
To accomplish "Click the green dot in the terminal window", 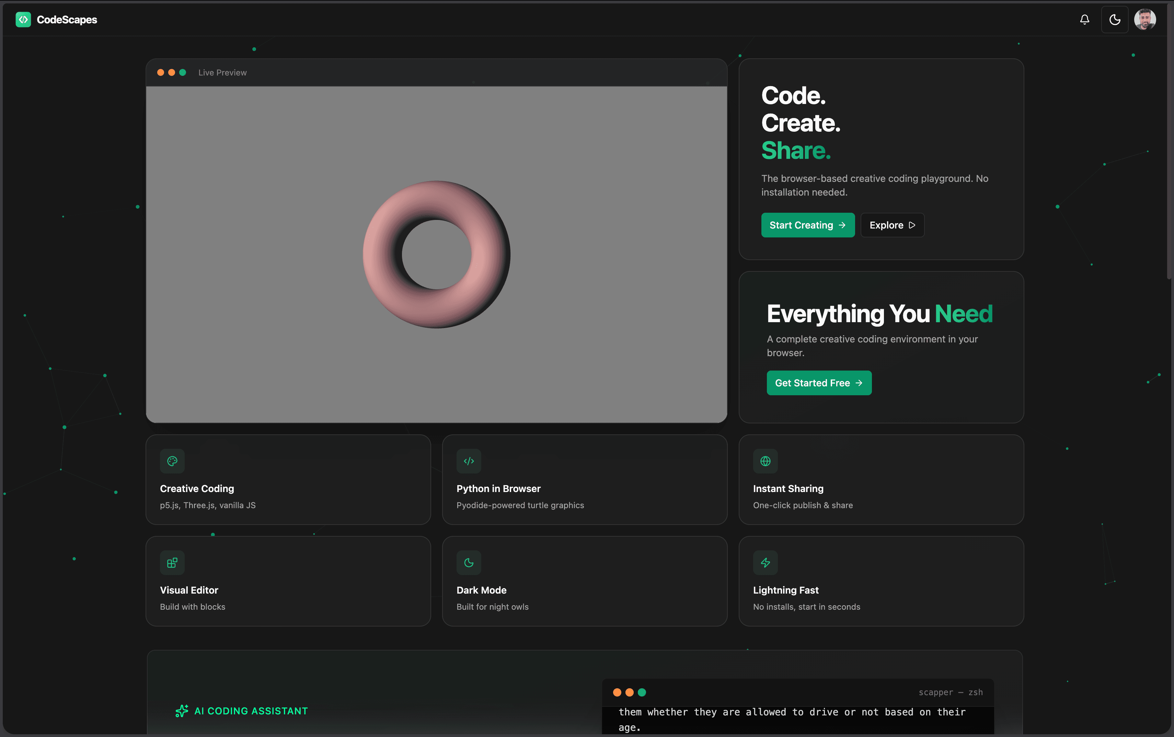I will tap(642, 692).
